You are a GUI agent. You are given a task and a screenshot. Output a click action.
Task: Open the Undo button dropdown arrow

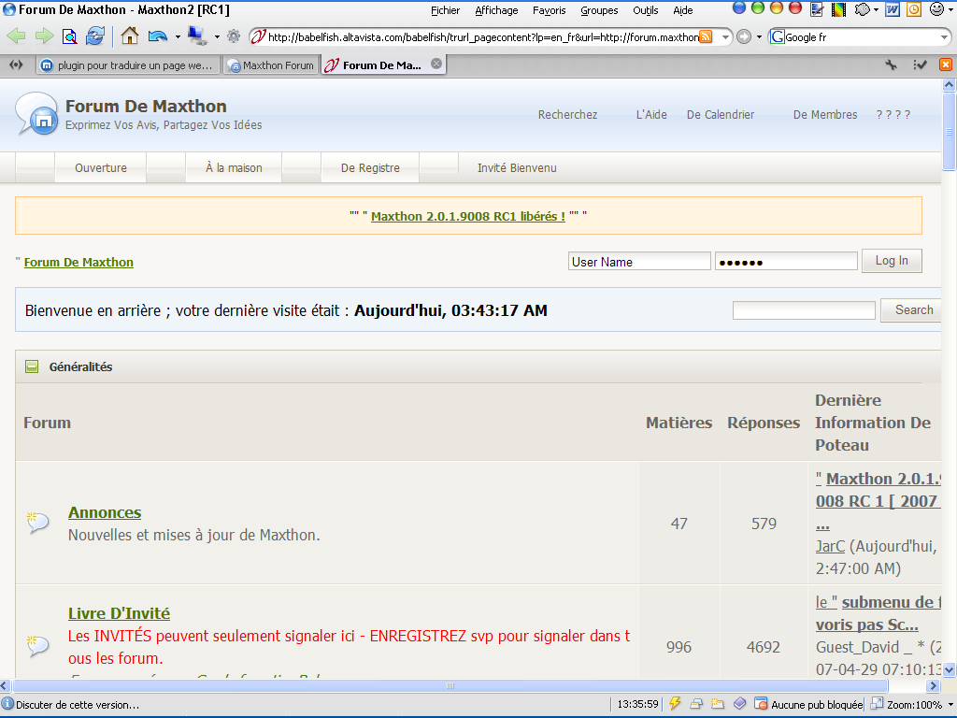pyautogui.click(x=178, y=36)
